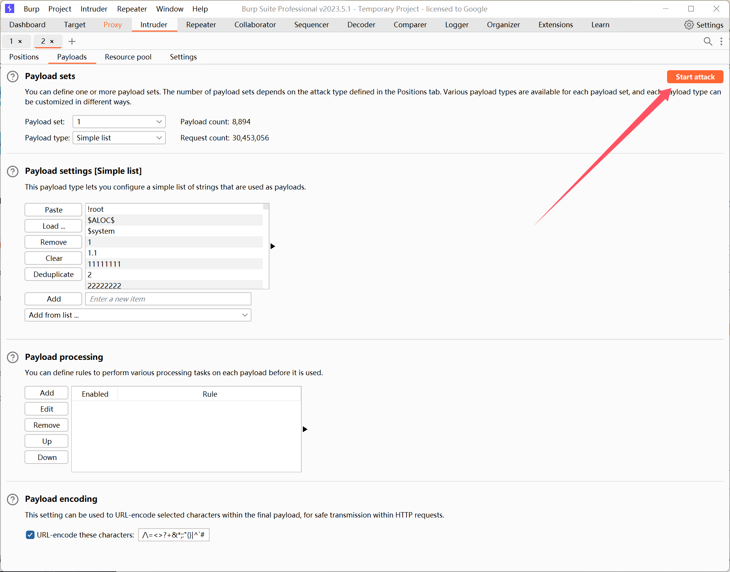The height and width of the screenshot is (572, 730).
Task: Focus the URL-encode characters field
Action: 174,535
